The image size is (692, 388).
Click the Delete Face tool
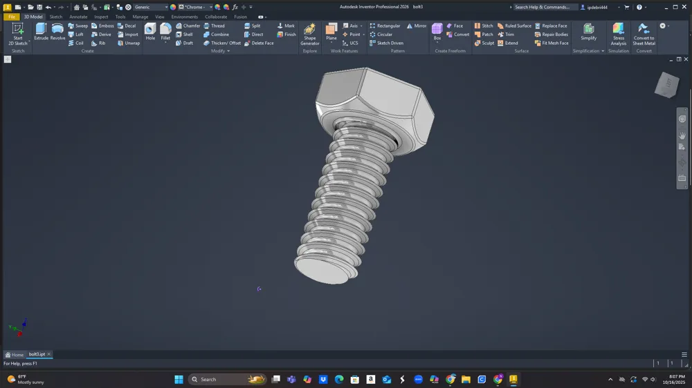tap(259, 43)
